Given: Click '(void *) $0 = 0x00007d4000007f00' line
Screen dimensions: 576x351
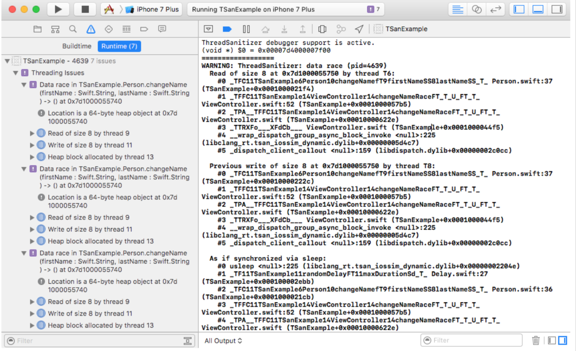Looking at the screenshot, I should pyautogui.click(x=266, y=50).
